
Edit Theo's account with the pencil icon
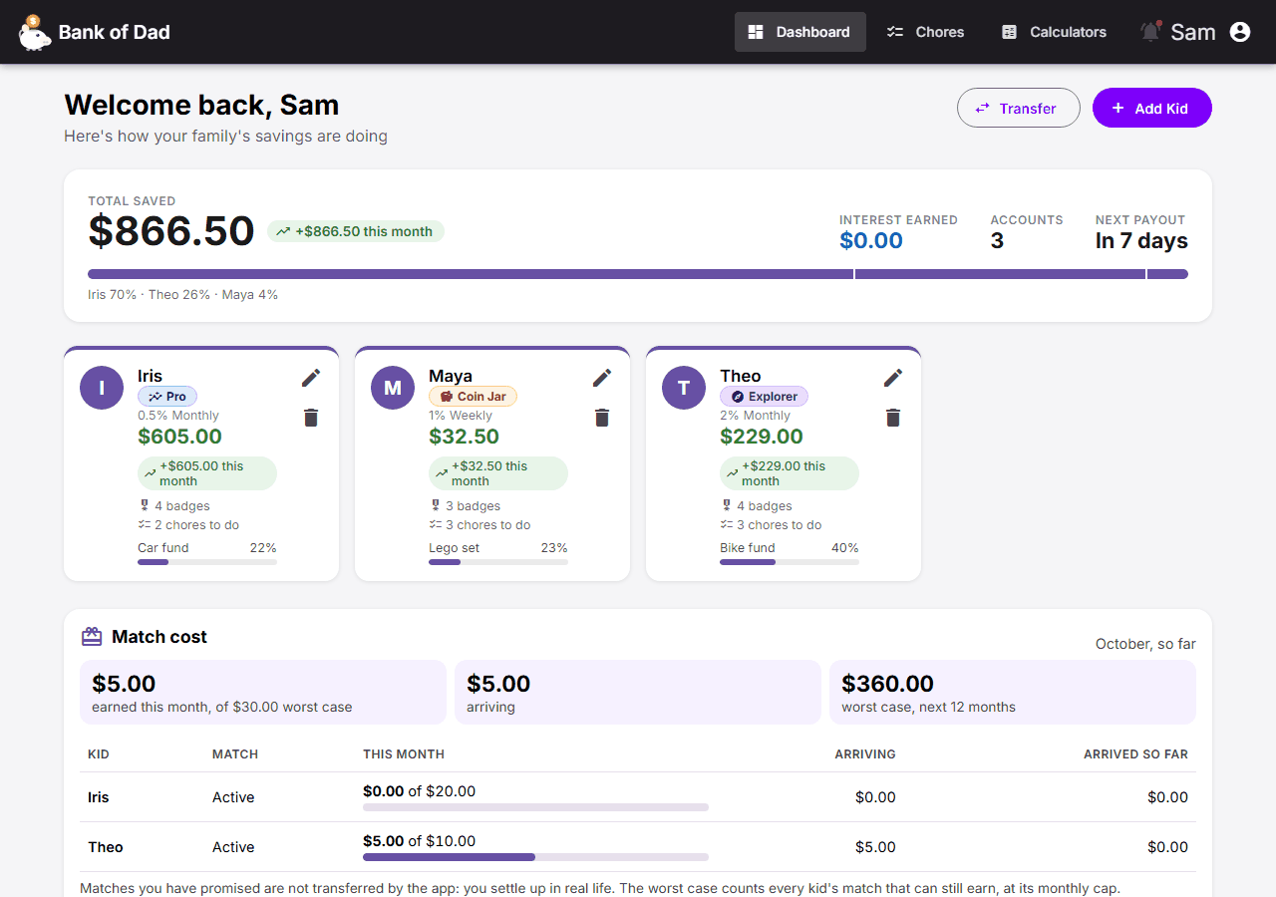[x=893, y=378]
